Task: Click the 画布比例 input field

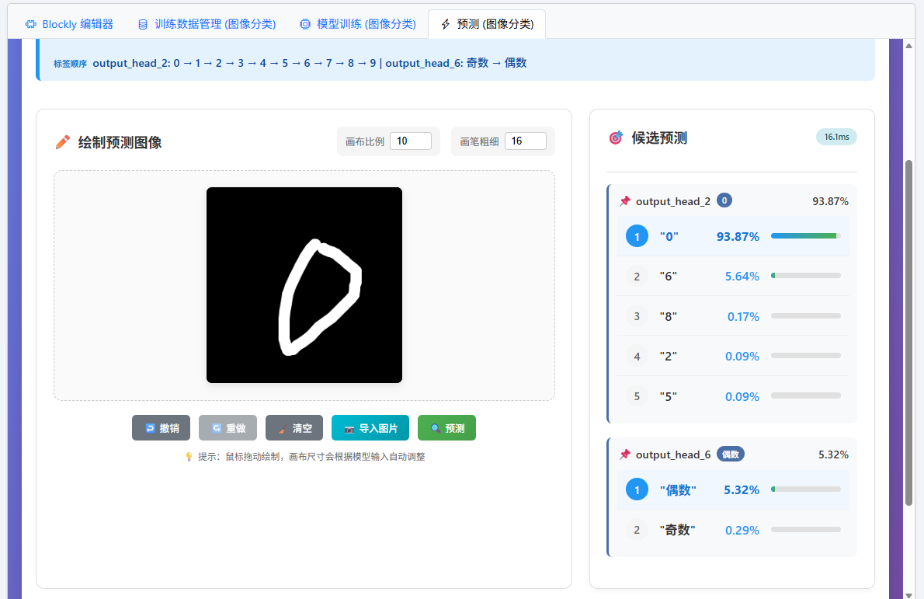Action: [411, 141]
